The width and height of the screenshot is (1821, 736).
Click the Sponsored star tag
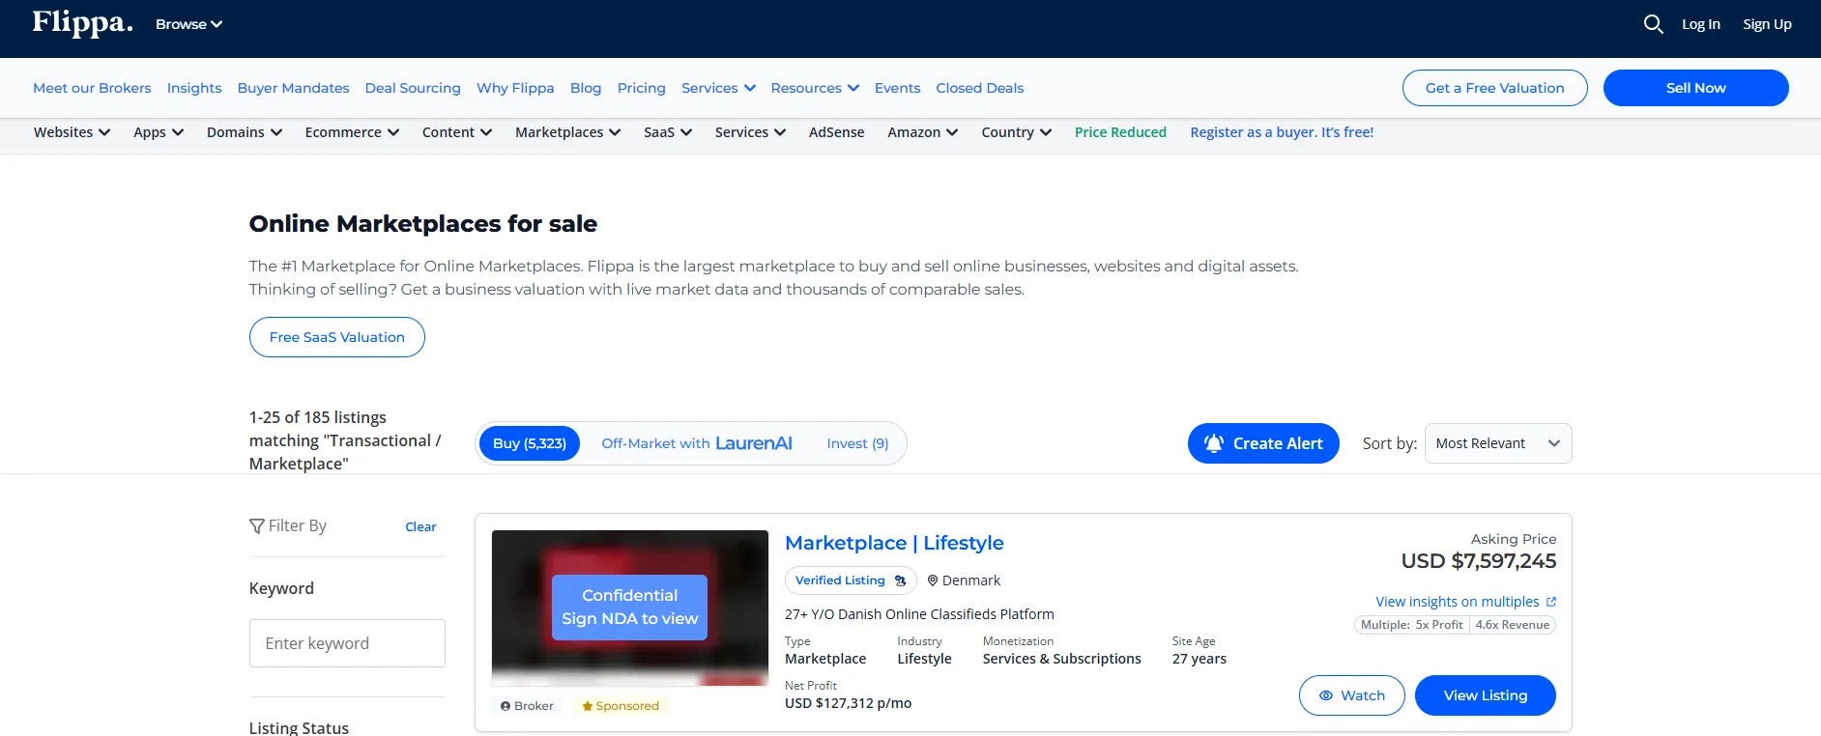click(x=621, y=706)
